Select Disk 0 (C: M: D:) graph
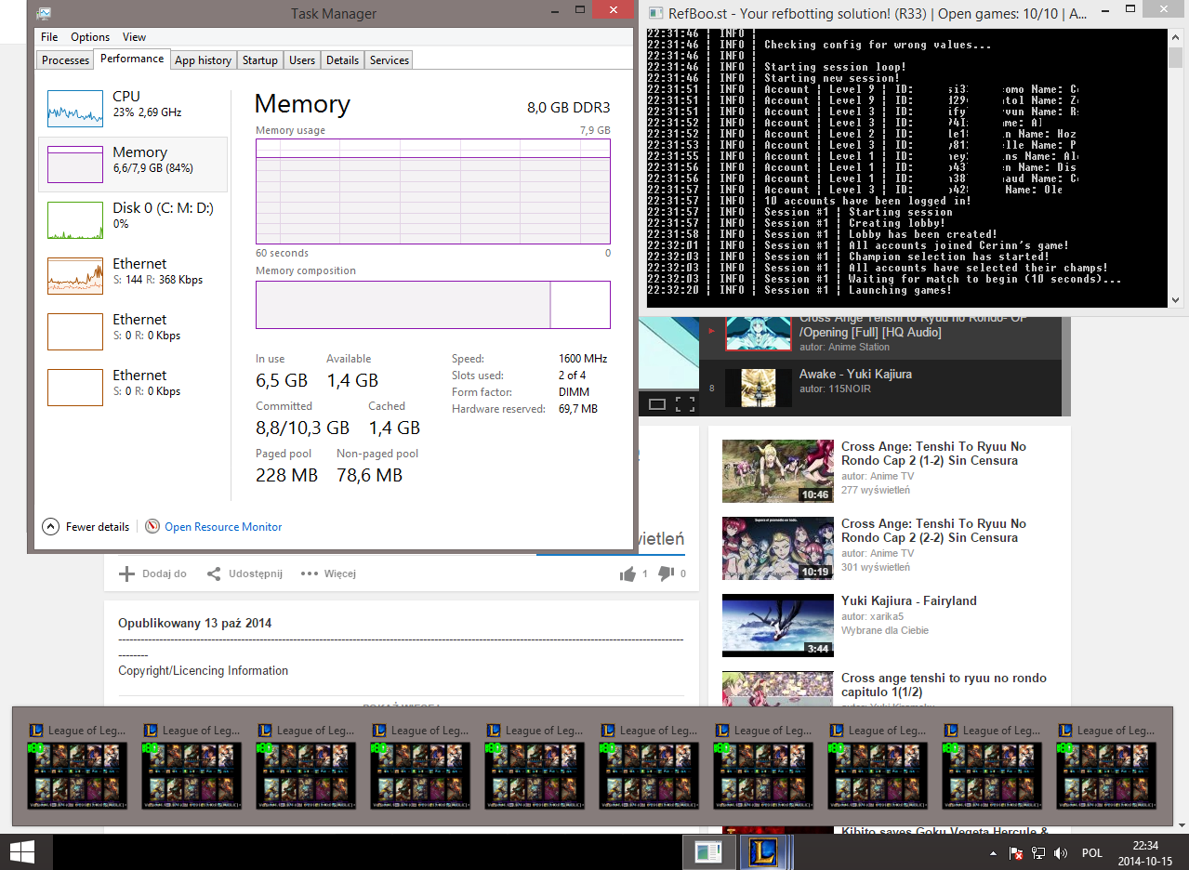 (x=75, y=220)
